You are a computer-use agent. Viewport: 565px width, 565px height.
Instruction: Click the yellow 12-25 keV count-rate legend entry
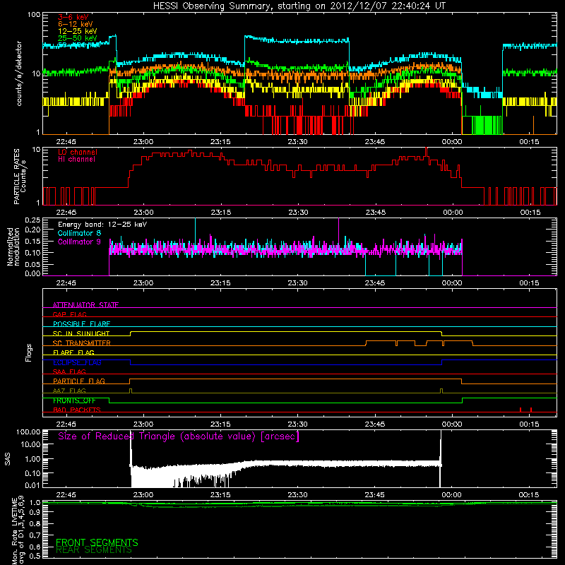(78, 31)
